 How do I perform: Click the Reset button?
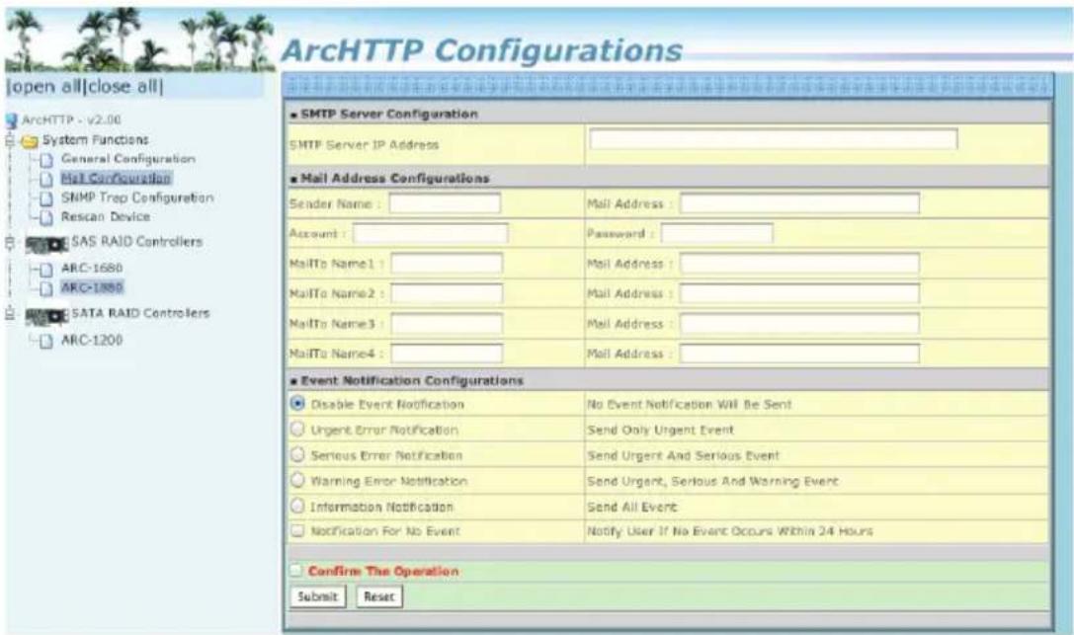(378, 596)
